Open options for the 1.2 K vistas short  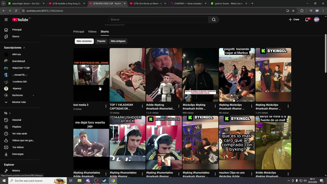[179, 106]
